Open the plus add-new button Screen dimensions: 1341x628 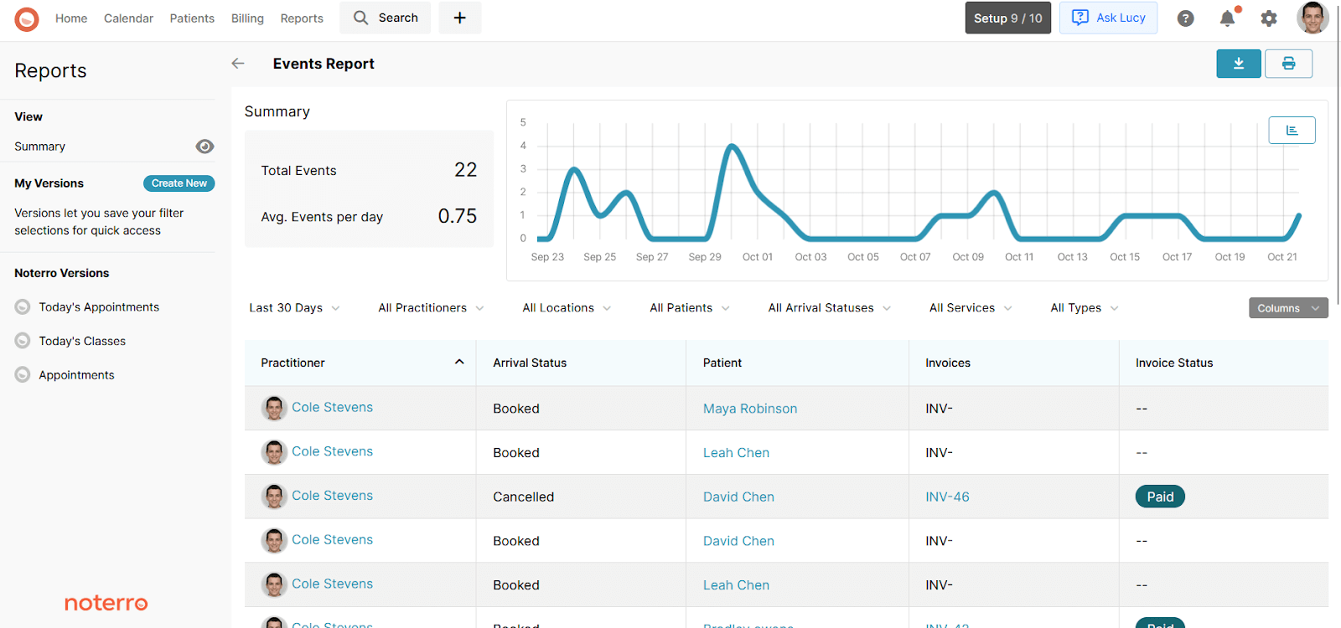pos(460,18)
